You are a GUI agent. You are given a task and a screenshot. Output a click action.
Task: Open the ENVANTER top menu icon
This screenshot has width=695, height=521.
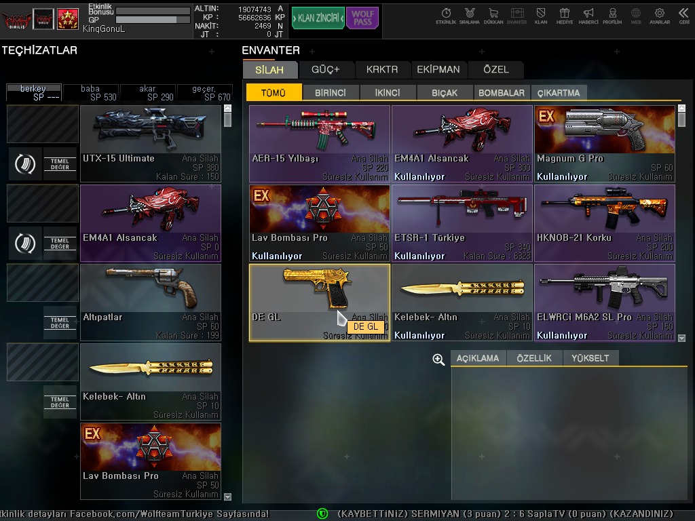tap(517, 16)
